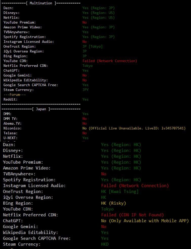191x249 pixels.
Task: Click the U-NEXT label
Action: 10,138
